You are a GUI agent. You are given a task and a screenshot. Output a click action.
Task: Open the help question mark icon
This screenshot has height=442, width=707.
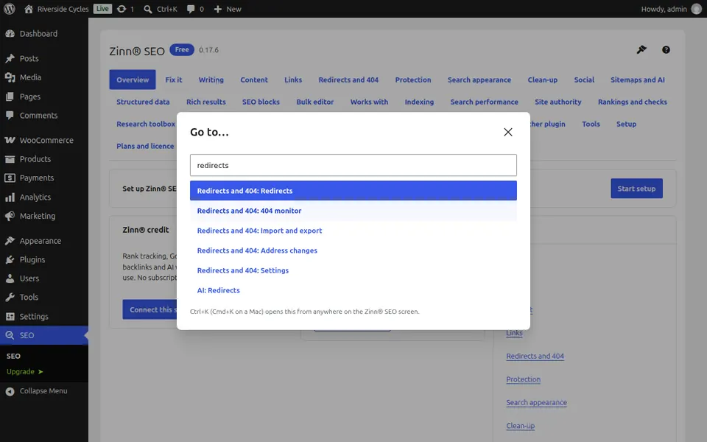pos(666,49)
